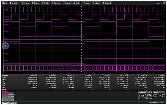Open the Display menu
Screen dimensions: 167x105
(x=45, y=3)
